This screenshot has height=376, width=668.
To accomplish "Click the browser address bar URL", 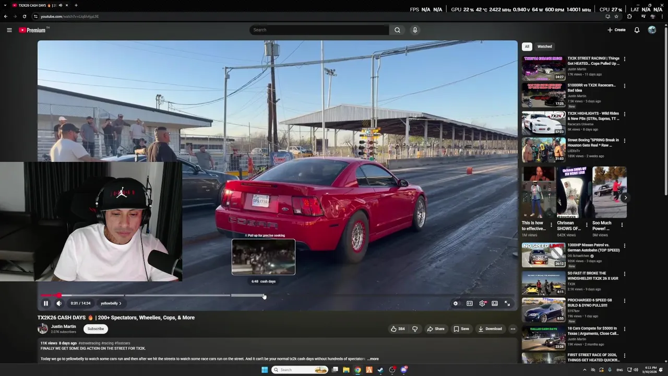I will pos(69,16).
